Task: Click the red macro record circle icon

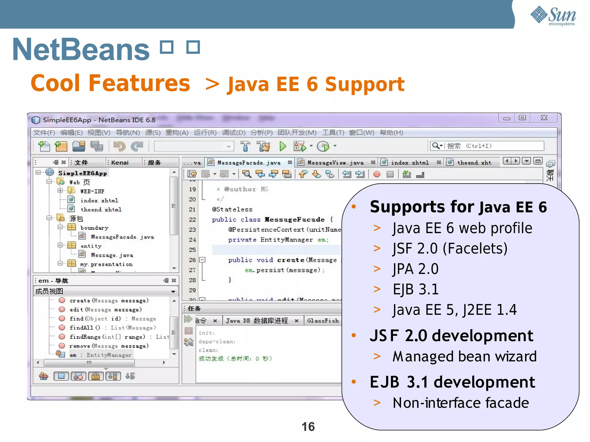Action: (x=377, y=174)
